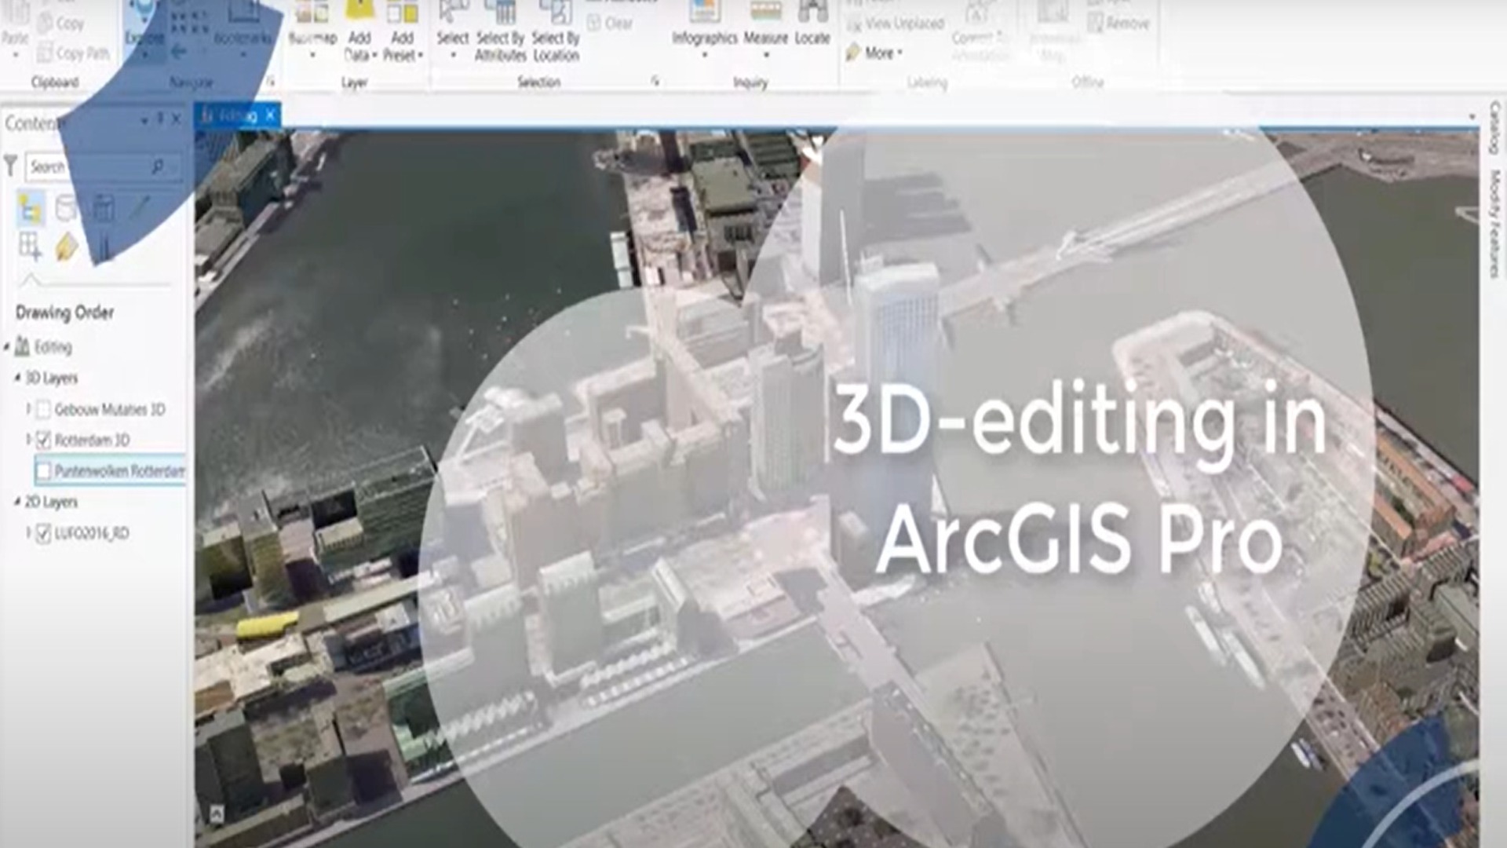This screenshot has height=848, width=1507.
Task: Click the Clear selection button
Action: (x=610, y=24)
